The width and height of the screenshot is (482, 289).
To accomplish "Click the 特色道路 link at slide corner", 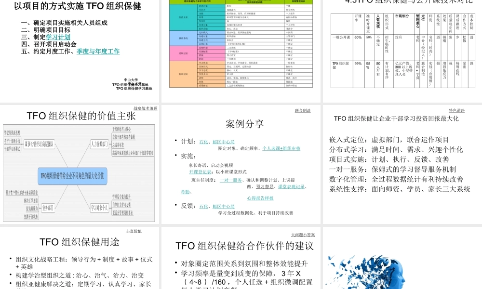I will [x=457, y=111].
